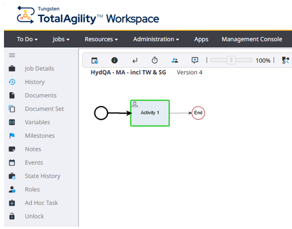
Task: Click the zoom slider handle
Action: (x=231, y=60)
